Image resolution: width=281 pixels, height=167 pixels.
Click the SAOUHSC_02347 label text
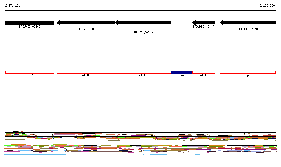[x=142, y=32]
